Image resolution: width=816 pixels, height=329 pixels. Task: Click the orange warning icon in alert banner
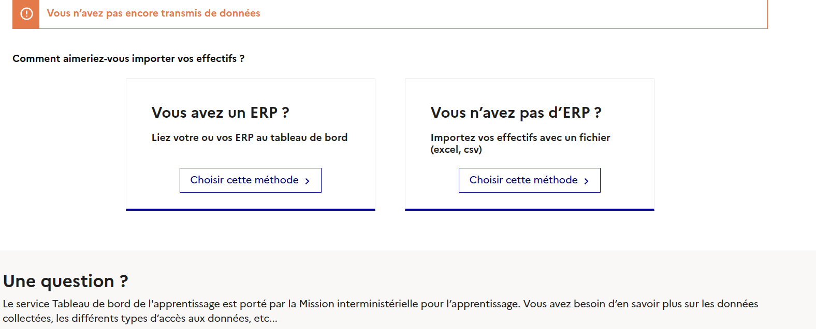[x=25, y=14]
